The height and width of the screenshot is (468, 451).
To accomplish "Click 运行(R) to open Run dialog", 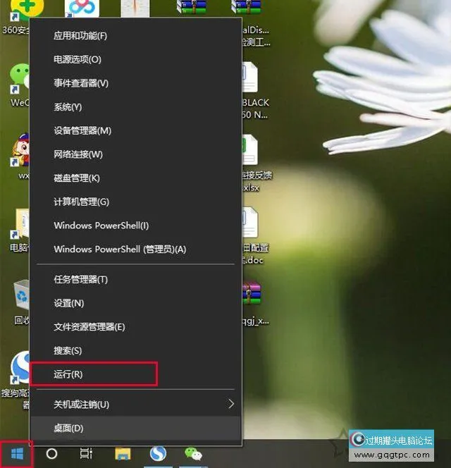I will click(x=135, y=374).
